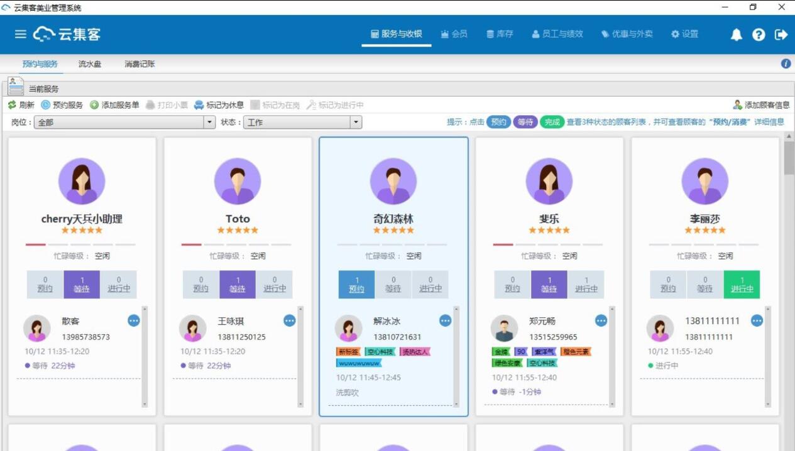Click customer 郑元畅's avatar

pos(504,329)
